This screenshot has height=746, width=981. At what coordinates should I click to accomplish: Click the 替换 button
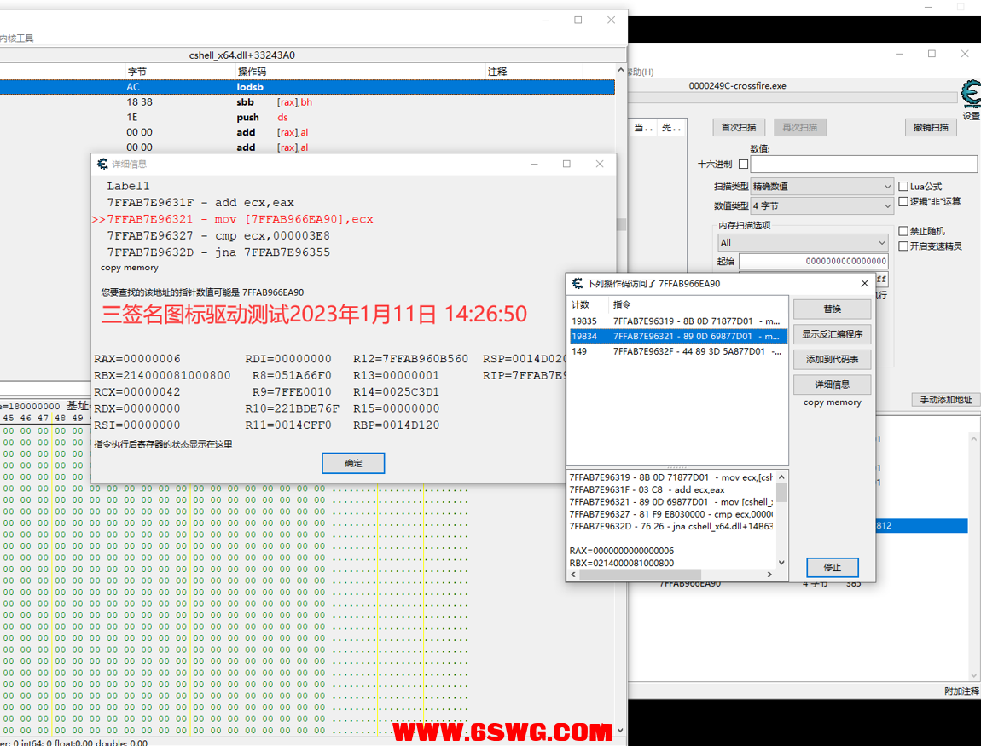[x=832, y=309]
